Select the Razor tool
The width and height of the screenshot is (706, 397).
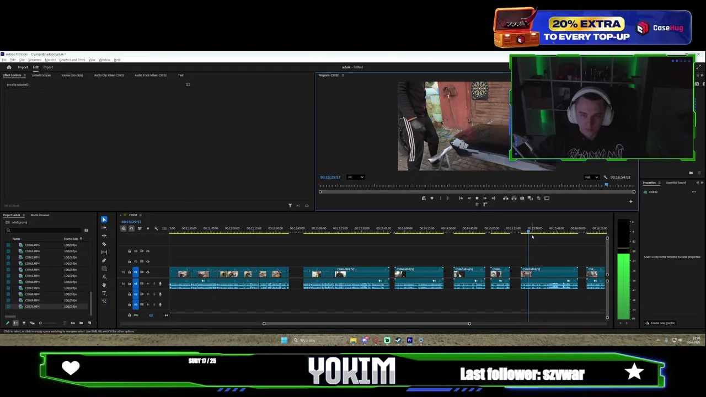(x=104, y=244)
